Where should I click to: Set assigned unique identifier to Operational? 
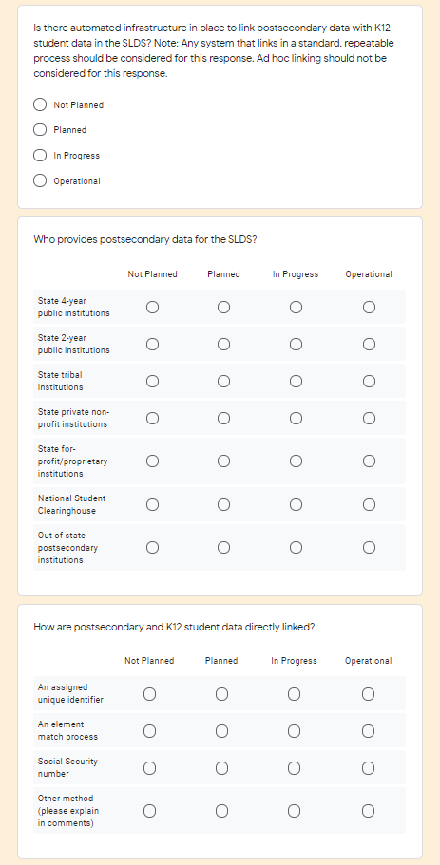(368, 694)
